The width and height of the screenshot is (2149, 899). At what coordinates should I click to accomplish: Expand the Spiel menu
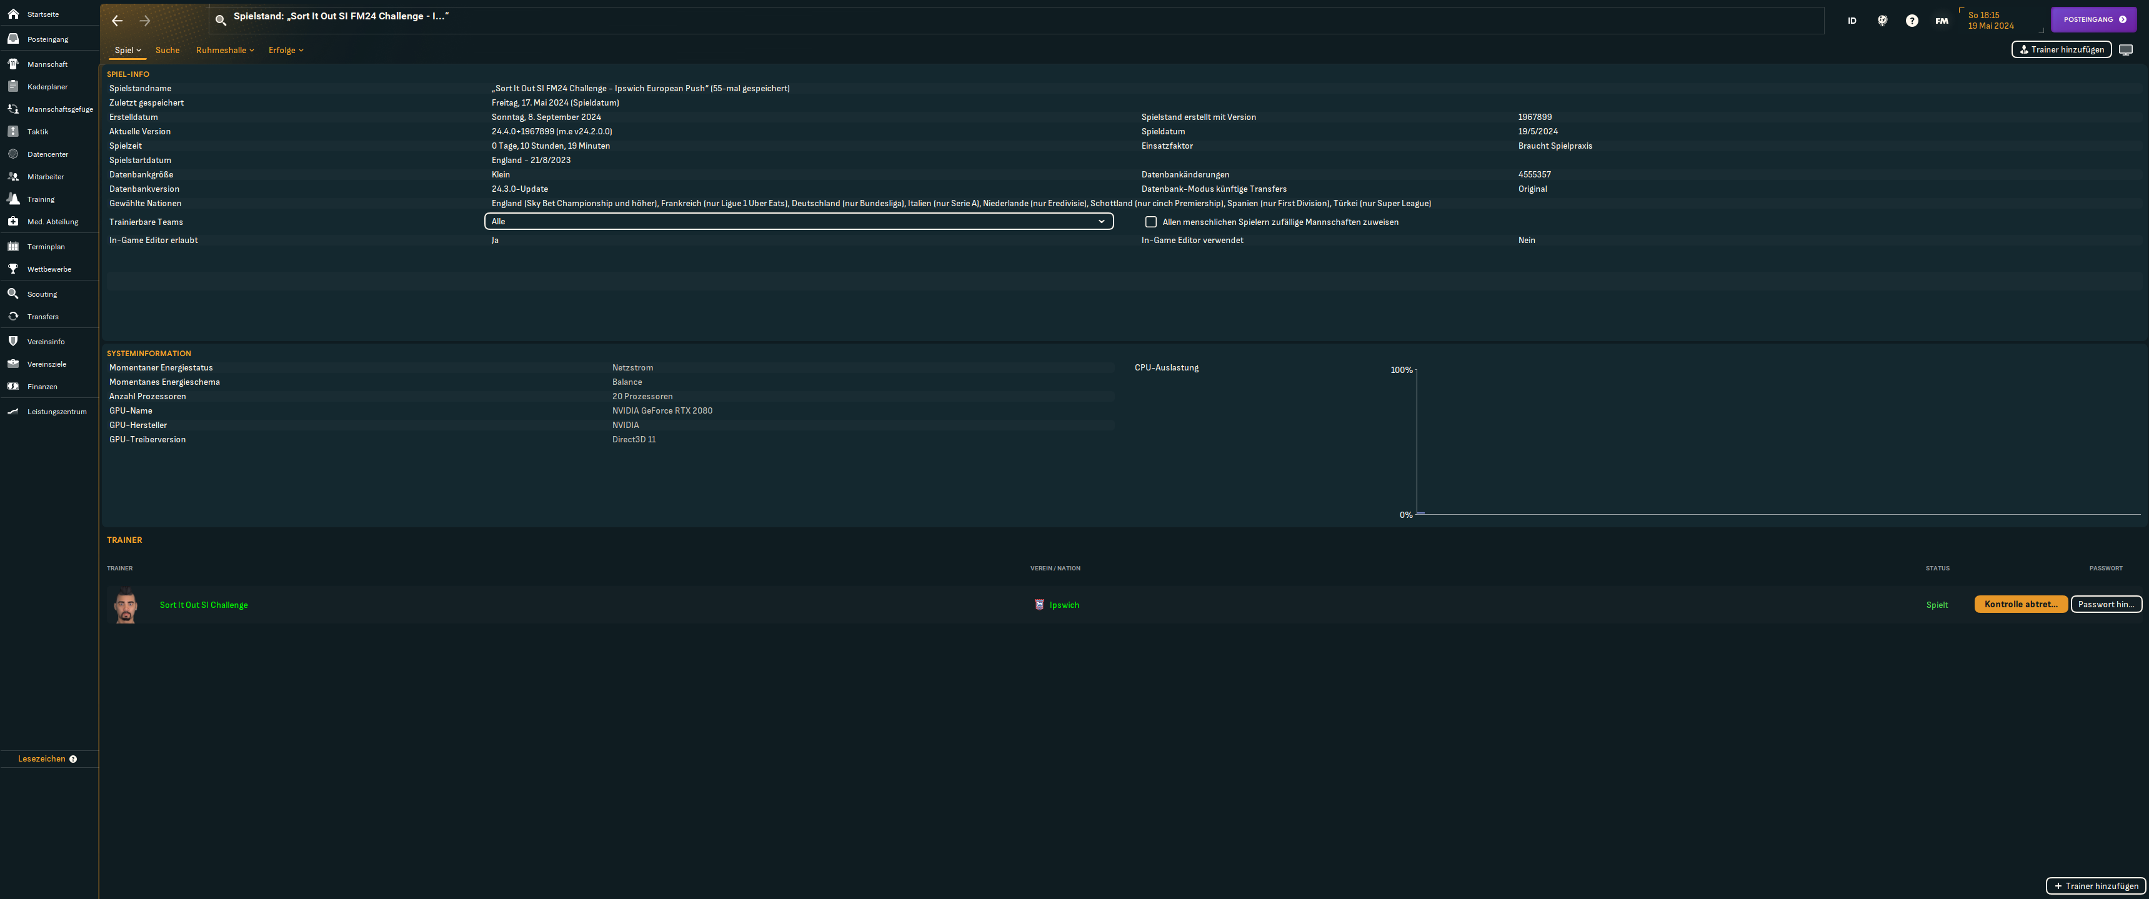[x=127, y=50]
